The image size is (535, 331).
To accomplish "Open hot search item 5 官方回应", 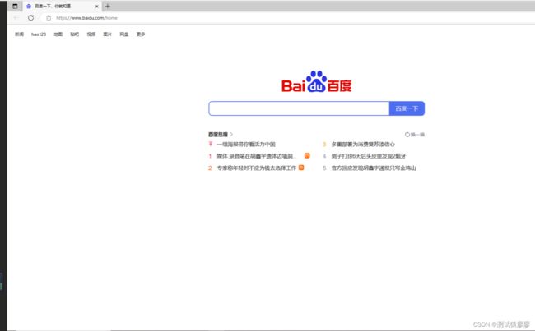I will coord(374,168).
